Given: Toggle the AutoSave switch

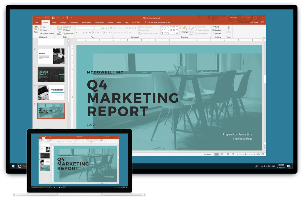Looking at the screenshot, I should pyautogui.click(x=47, y=17).
